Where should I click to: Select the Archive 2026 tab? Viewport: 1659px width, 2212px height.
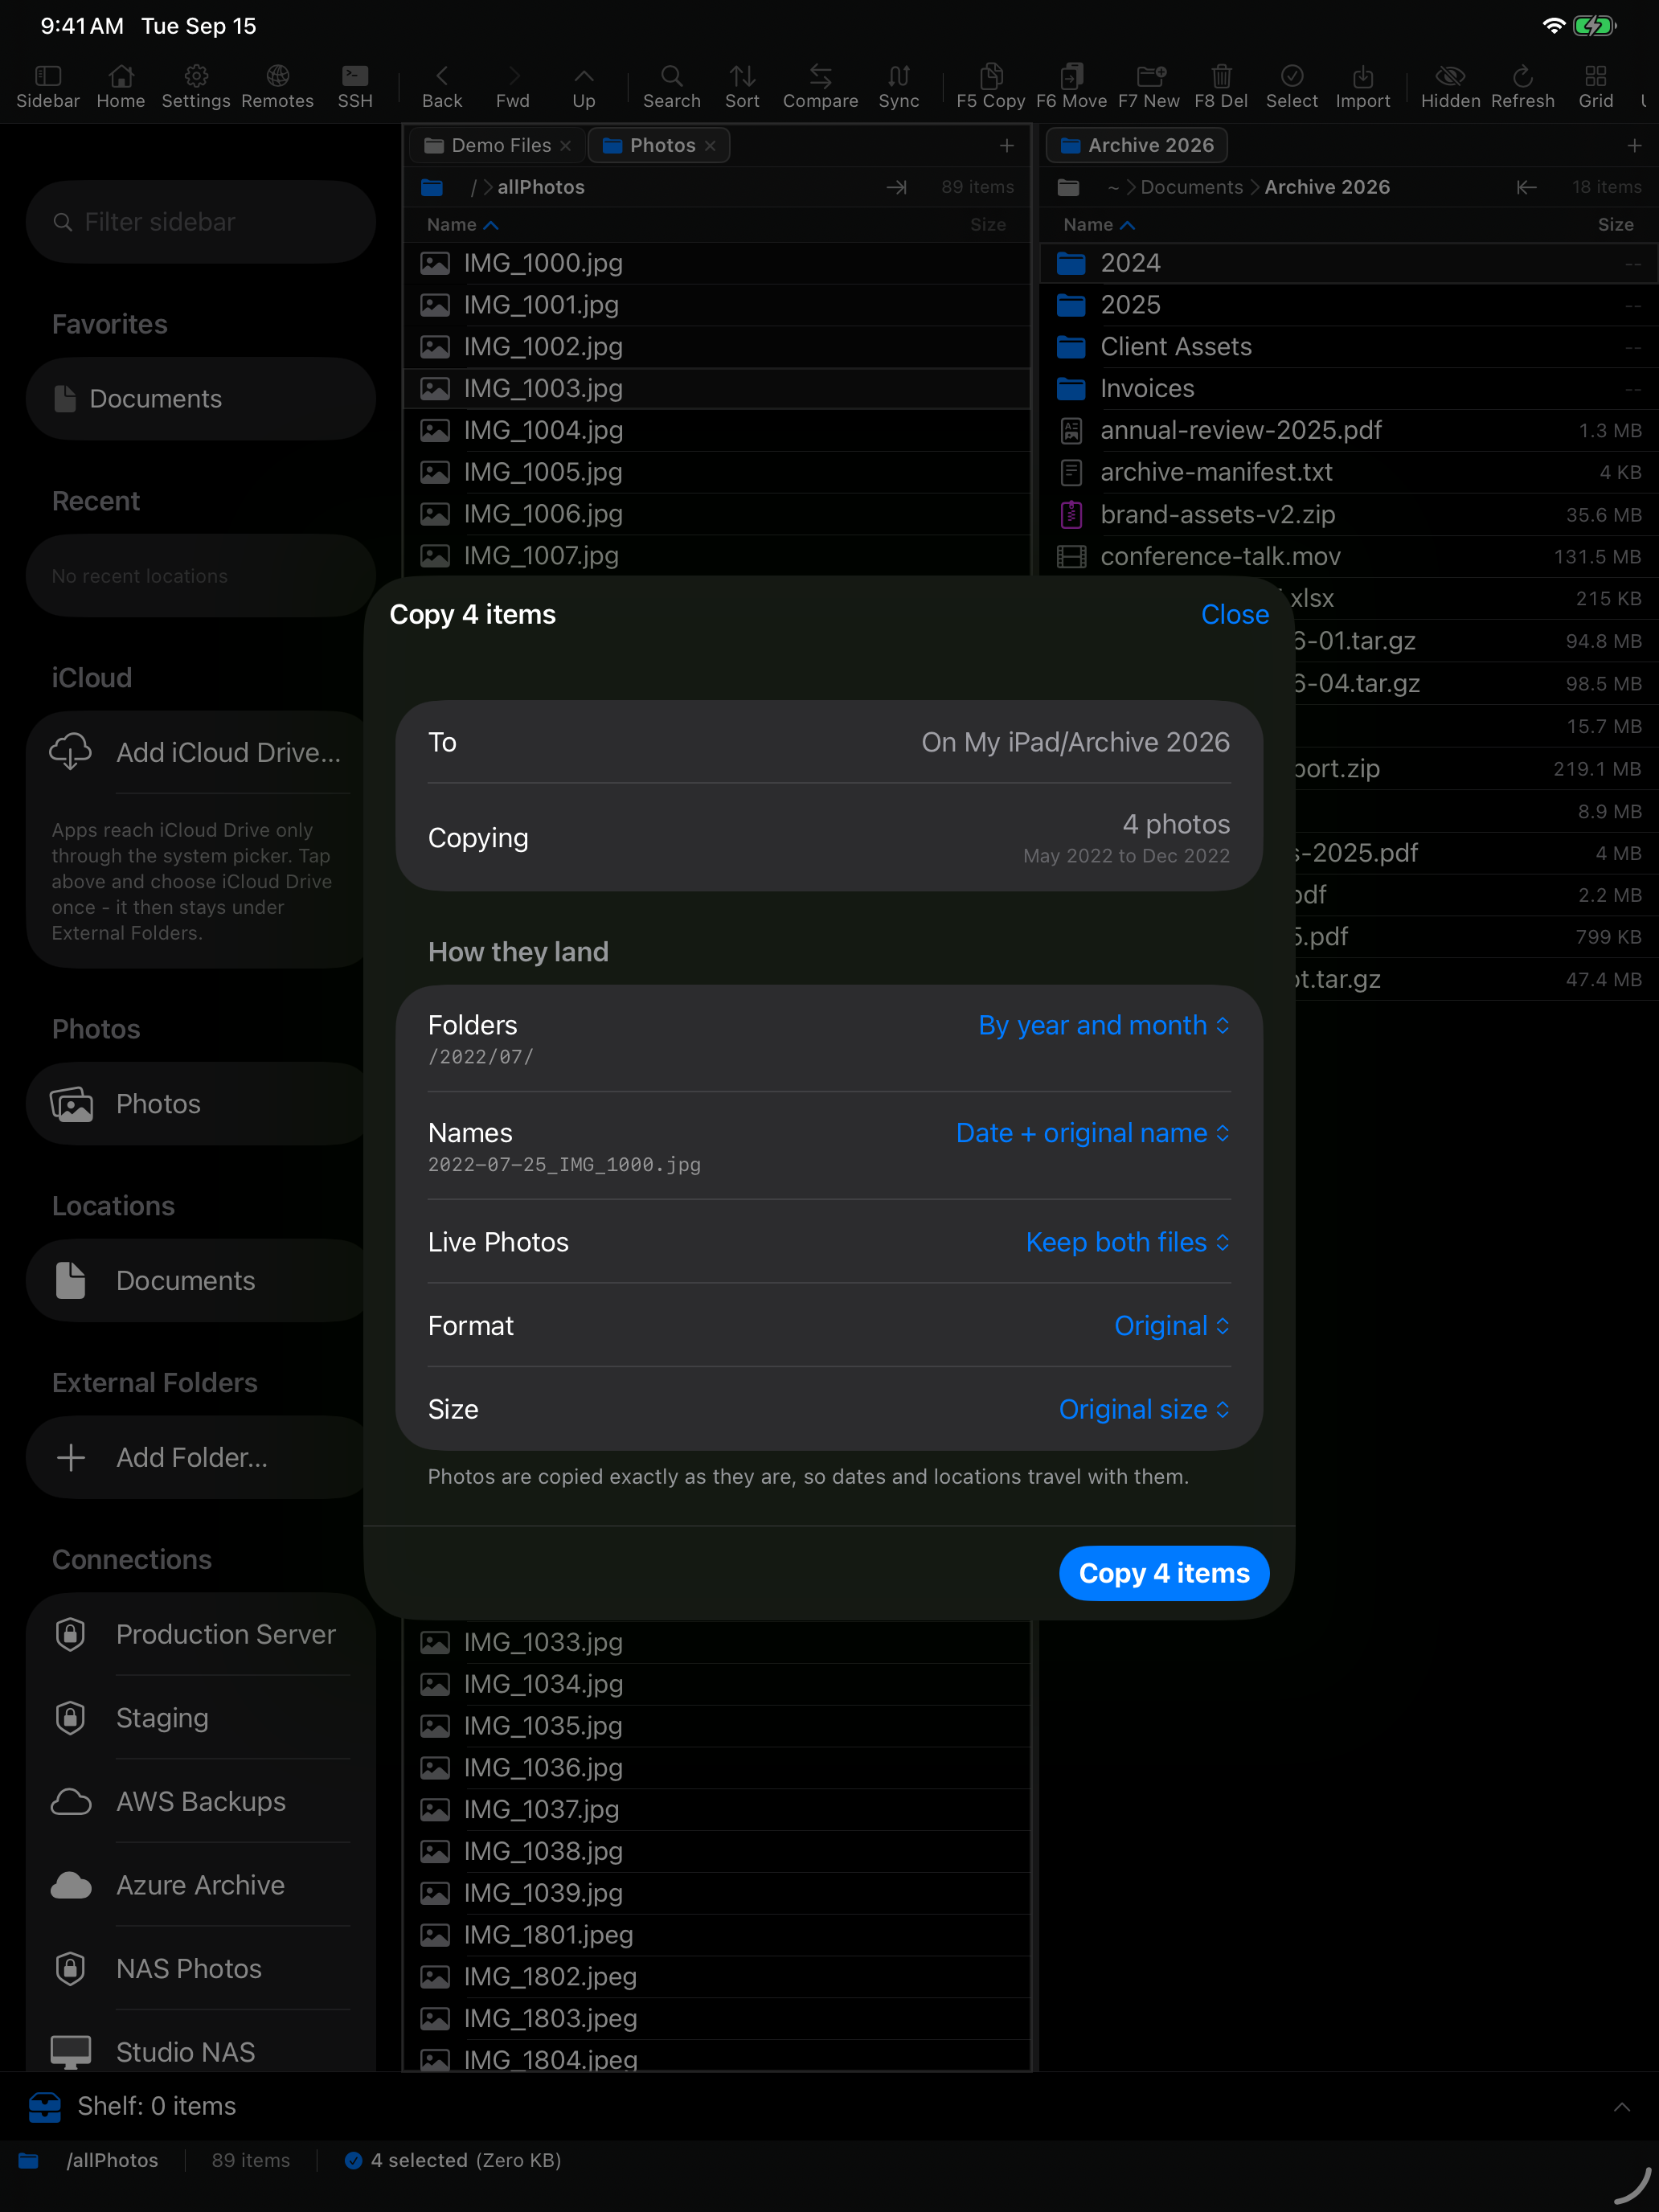1137,146
